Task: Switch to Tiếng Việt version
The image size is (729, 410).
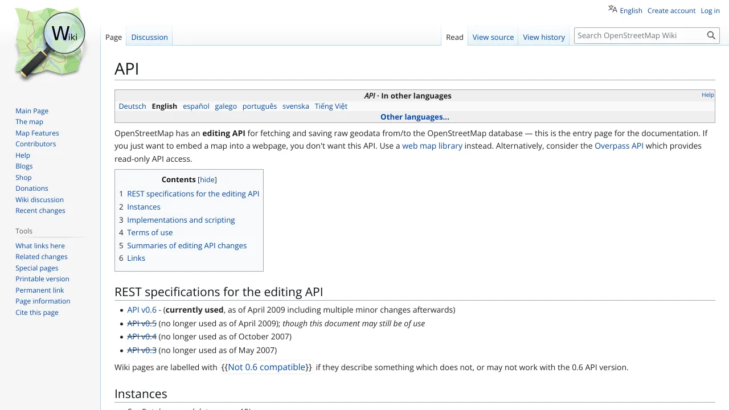Action: [331, 106]
